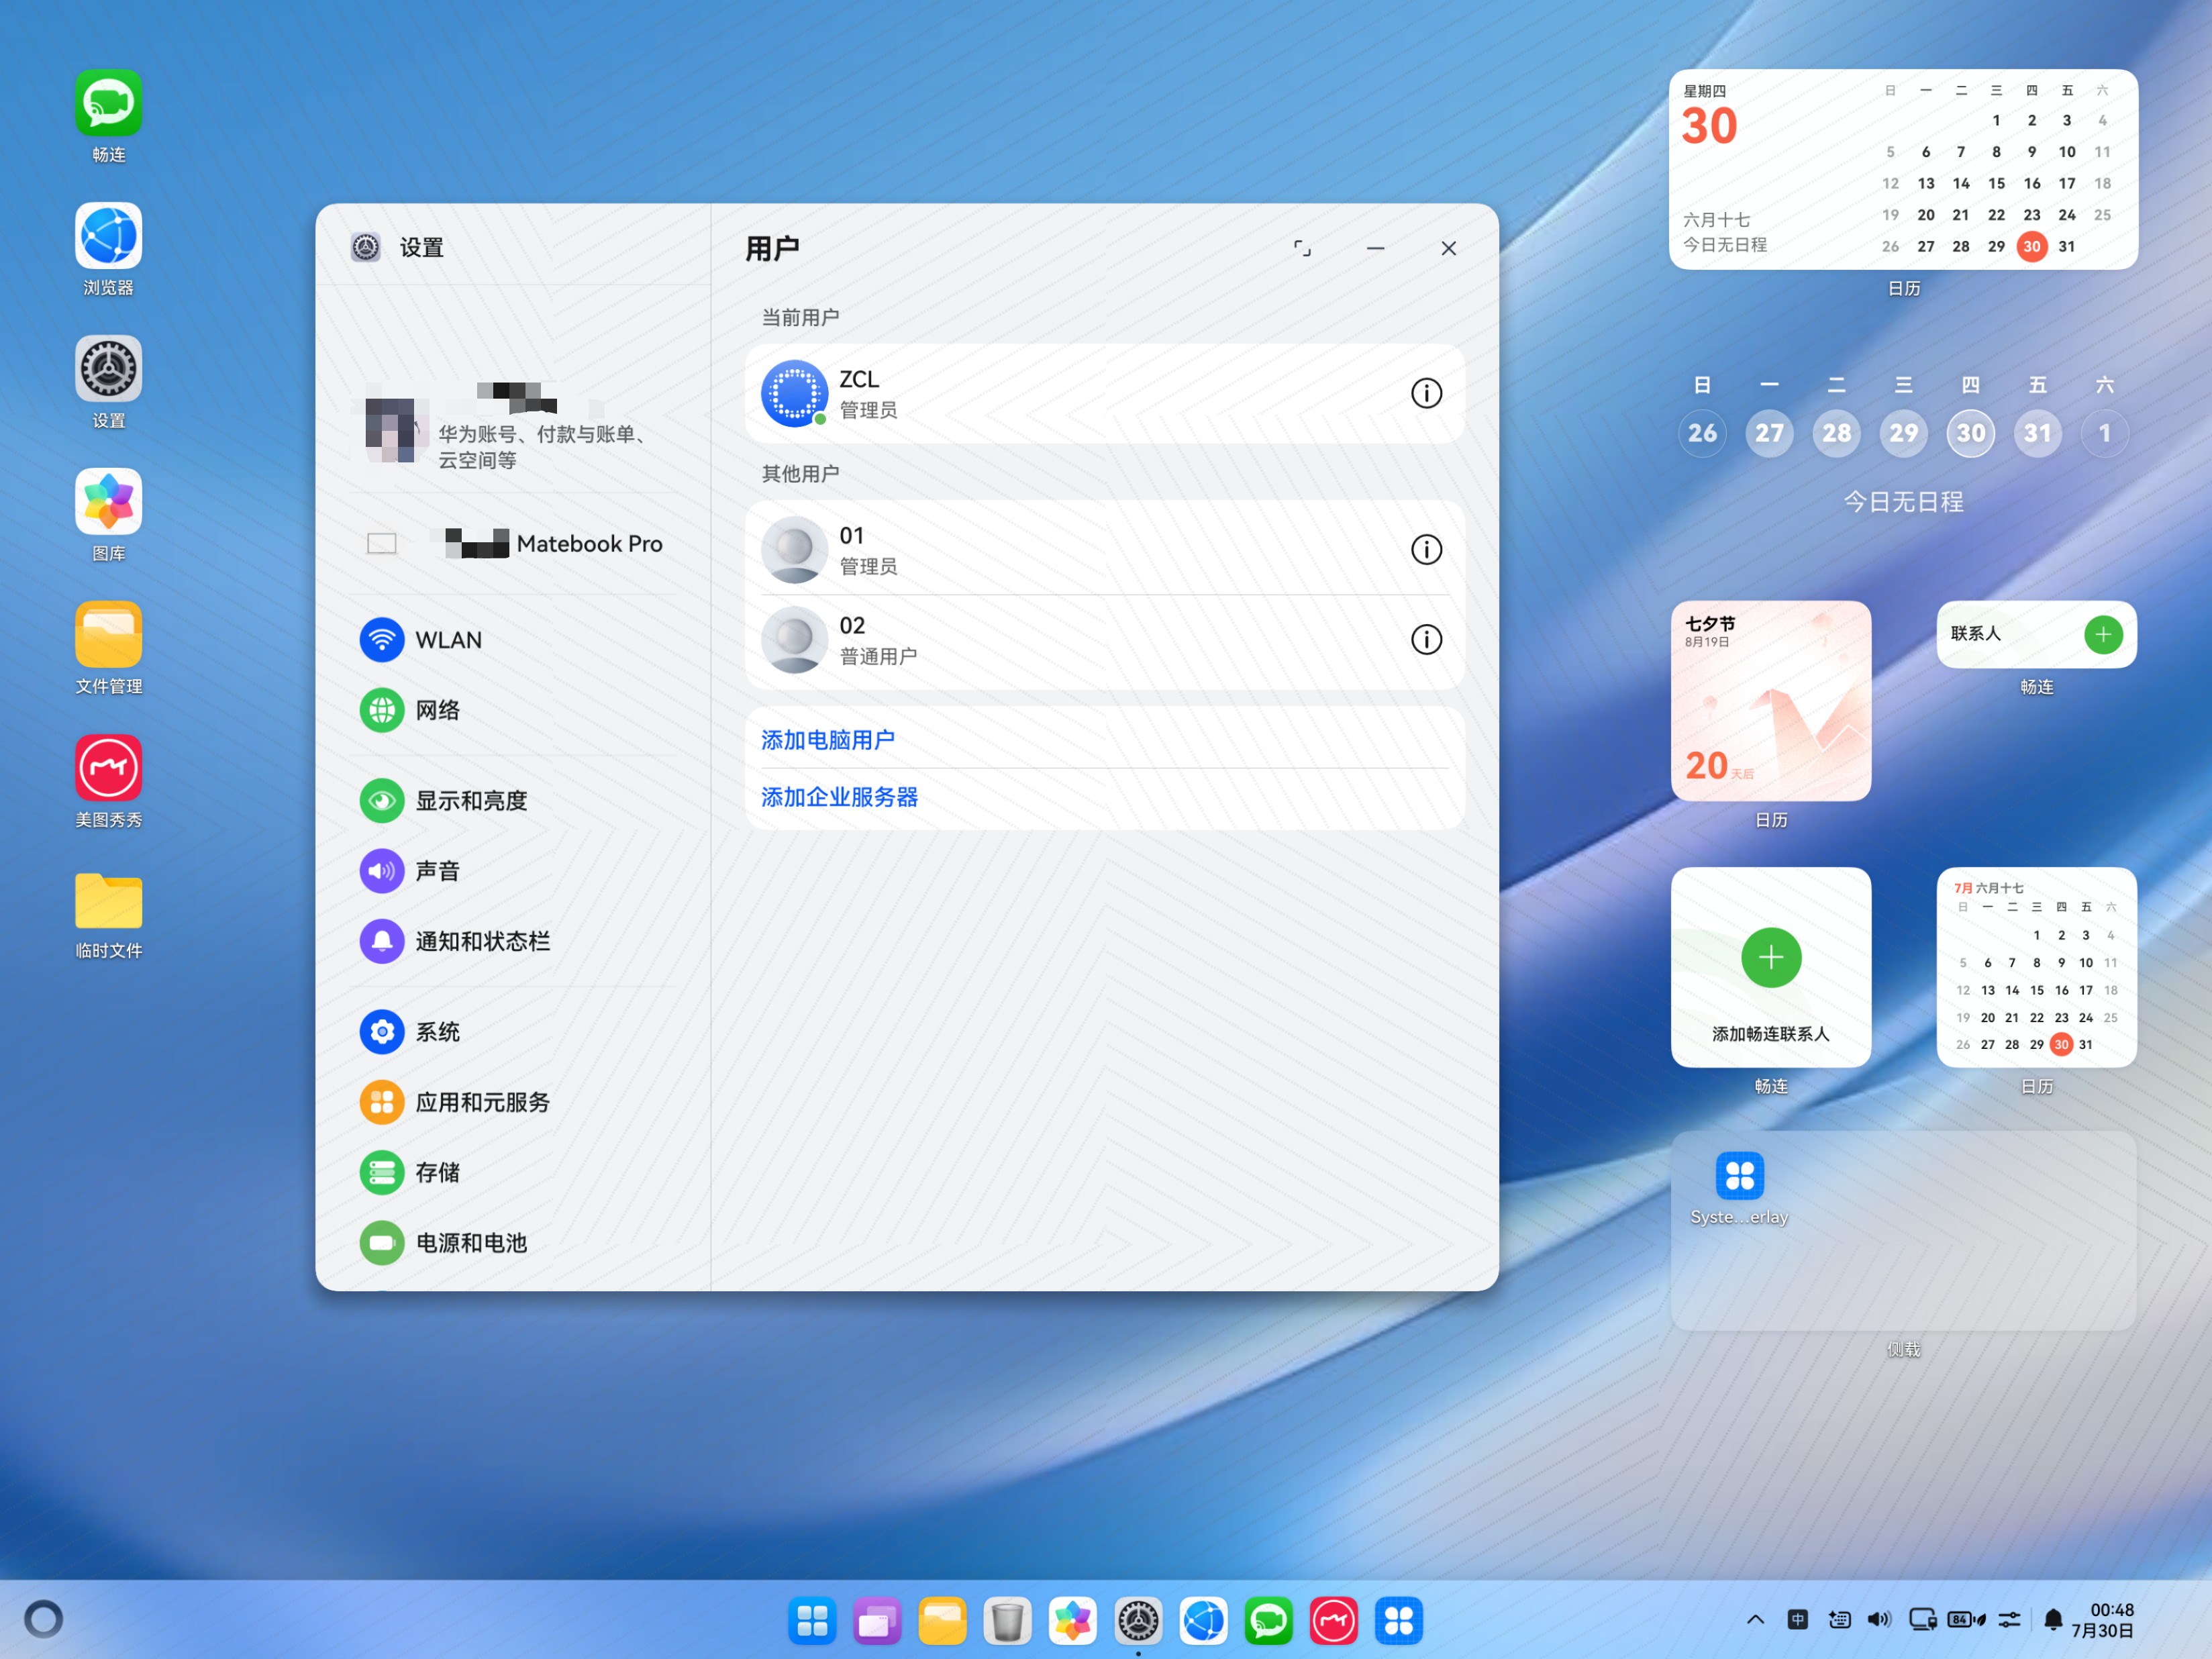Click the 添加企业服务器 link
Image resolution: width=2212 pixels, height=1659 pixels.
pos(840,797)
